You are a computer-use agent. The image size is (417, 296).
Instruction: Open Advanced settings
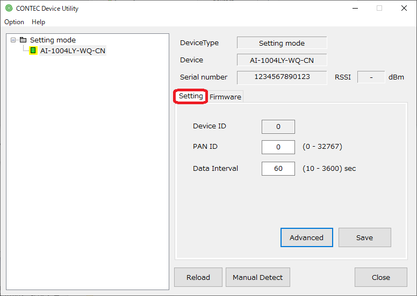(306, 237)
